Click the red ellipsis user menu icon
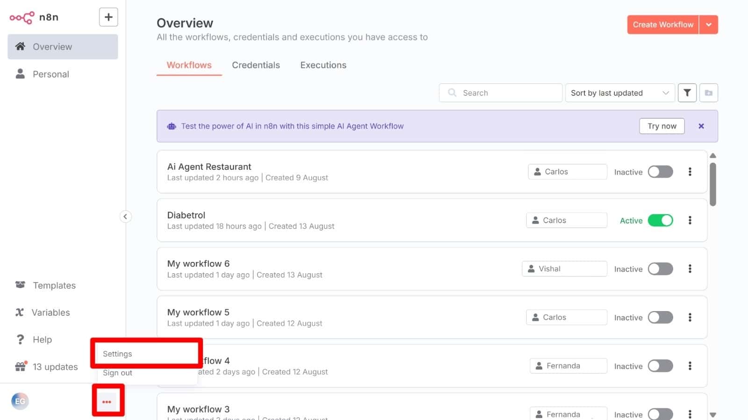 tap(107, 401)
